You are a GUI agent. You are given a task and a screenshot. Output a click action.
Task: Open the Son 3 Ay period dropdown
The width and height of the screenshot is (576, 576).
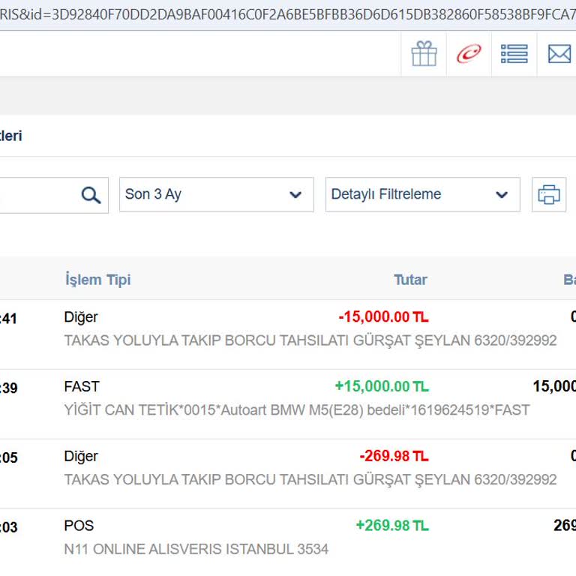click(216, 195)
